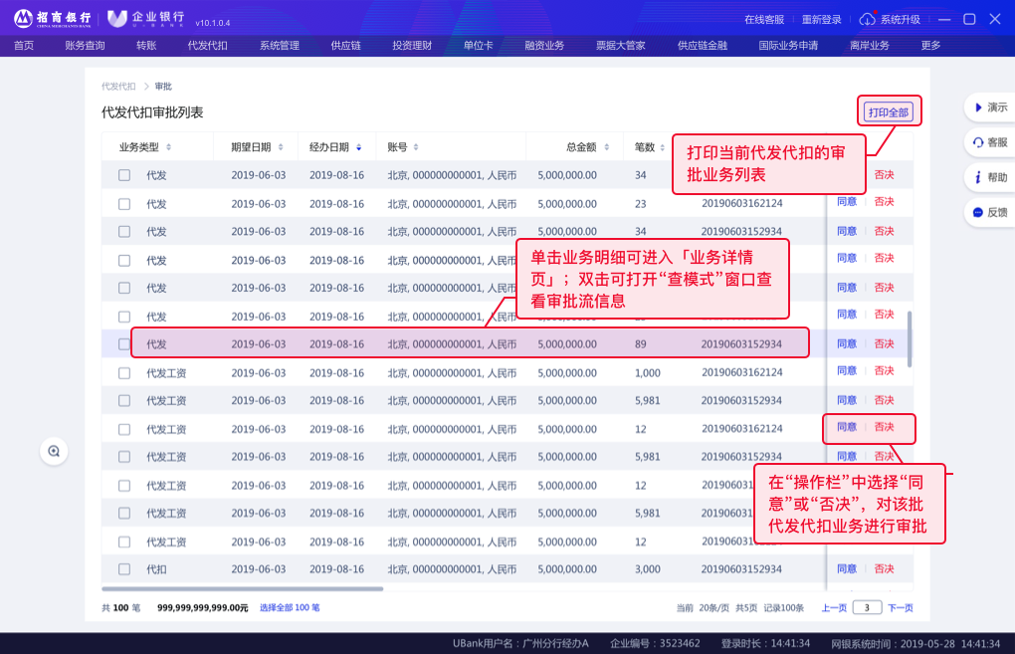Image resolution: width=1015 pixels, height=654 pixels.
Task: Click the 企业编号：3523462 status entry
Action: pyautogui.click(x=655, y=643)
